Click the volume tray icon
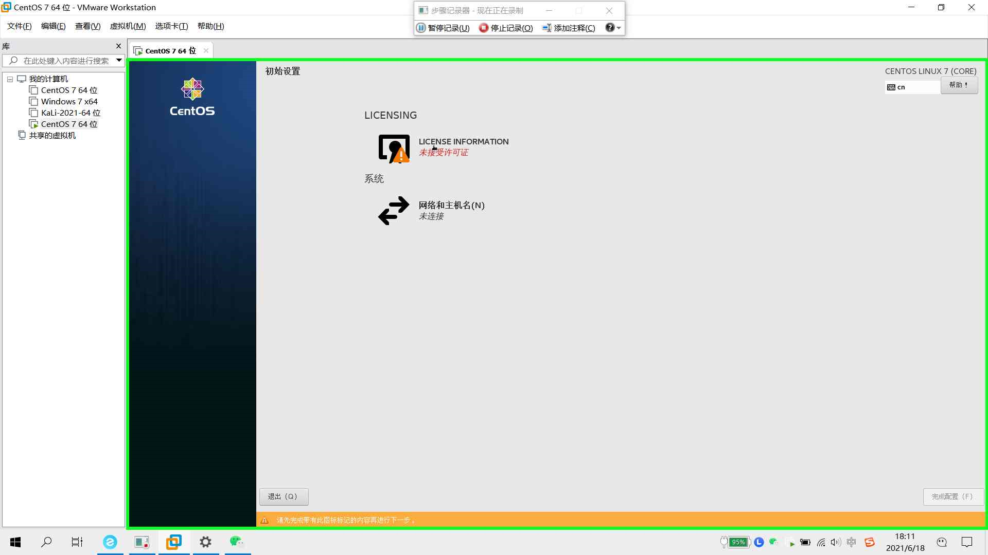 836,542
